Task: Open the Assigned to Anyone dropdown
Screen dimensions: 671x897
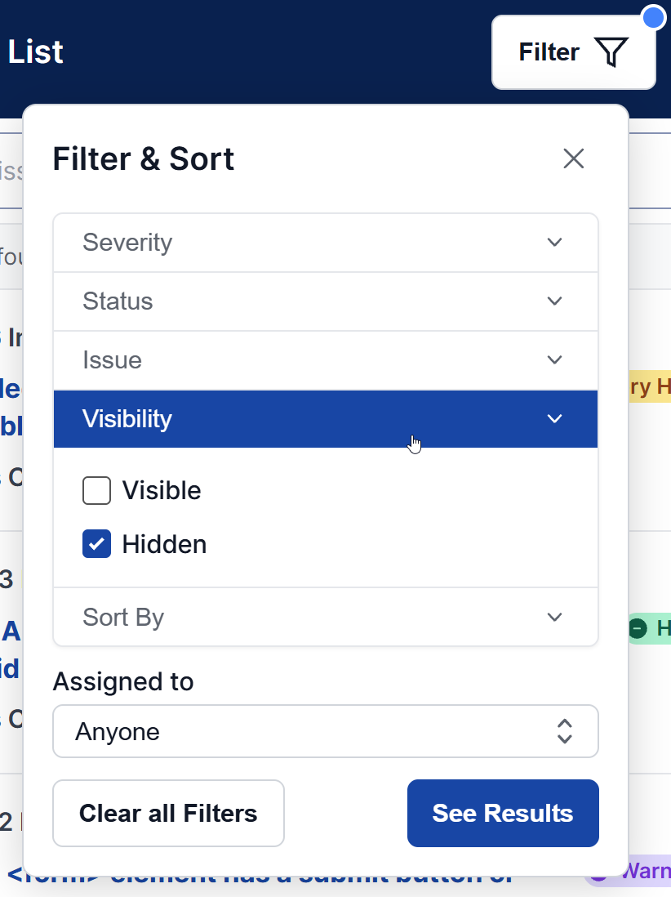Action: (x=326, y=731)
